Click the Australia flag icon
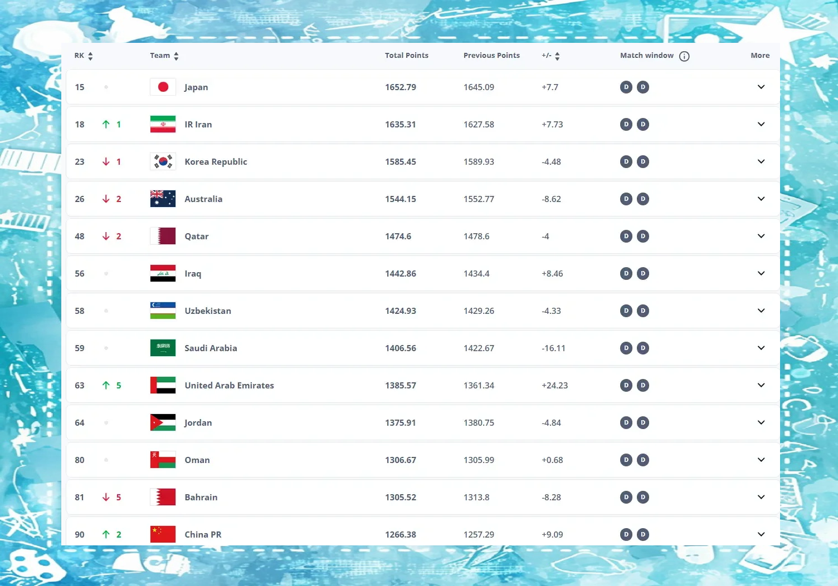838x586 pixels. pos(163,199)
